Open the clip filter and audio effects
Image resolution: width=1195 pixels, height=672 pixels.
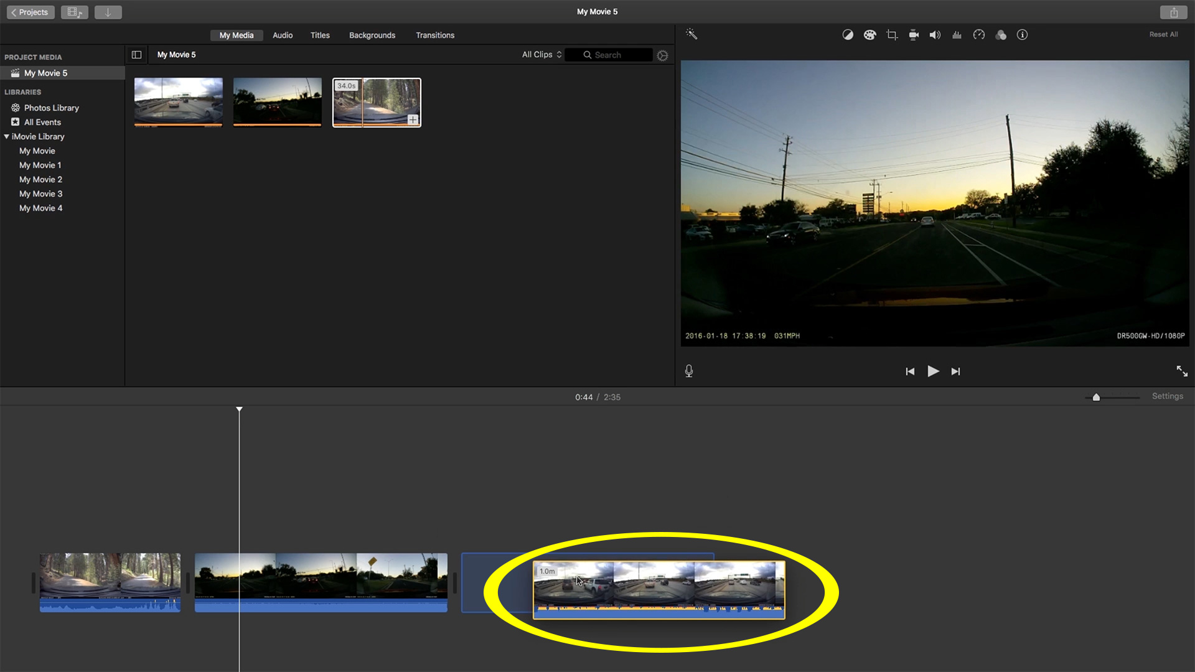point(1001,35)
